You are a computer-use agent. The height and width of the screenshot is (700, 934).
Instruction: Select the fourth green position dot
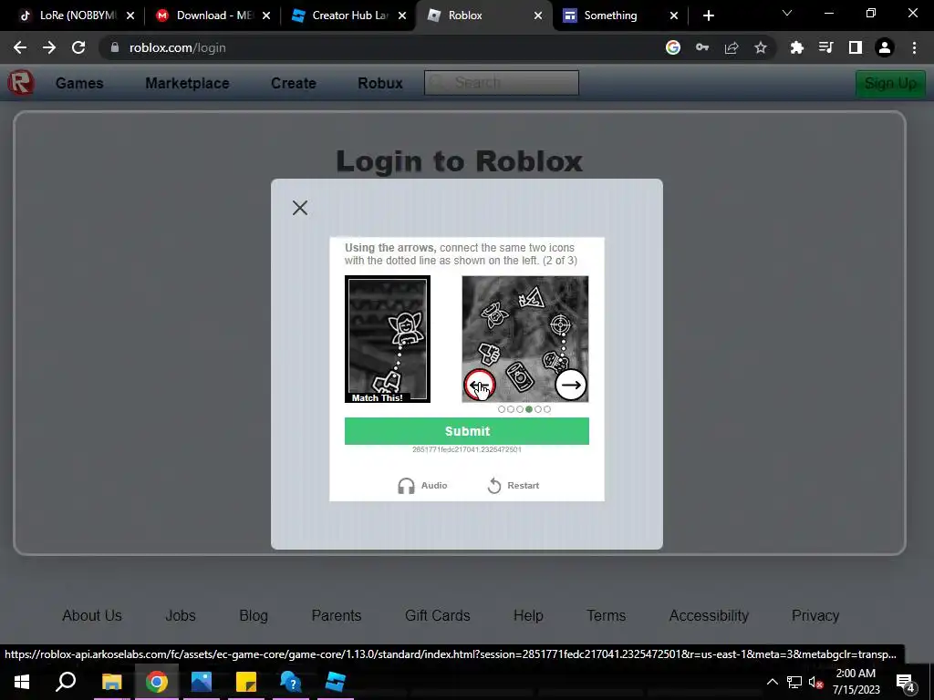click(529, 409)
